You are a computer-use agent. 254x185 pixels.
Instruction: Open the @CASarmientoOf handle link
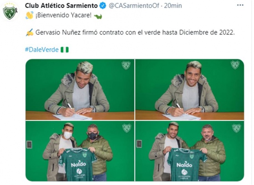point(134,6)
